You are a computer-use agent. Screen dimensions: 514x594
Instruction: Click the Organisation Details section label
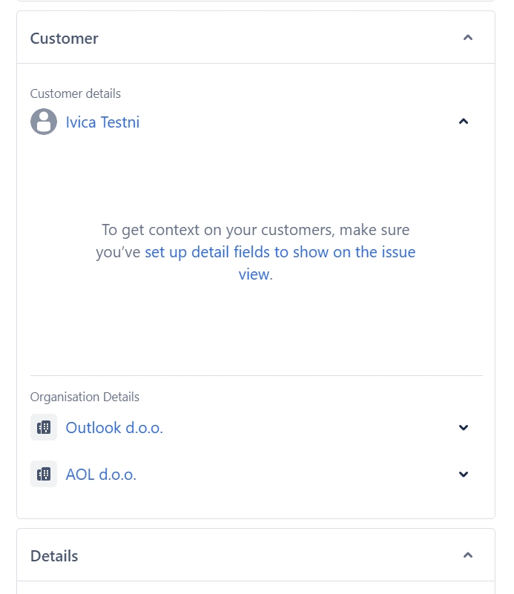[85, 397]
